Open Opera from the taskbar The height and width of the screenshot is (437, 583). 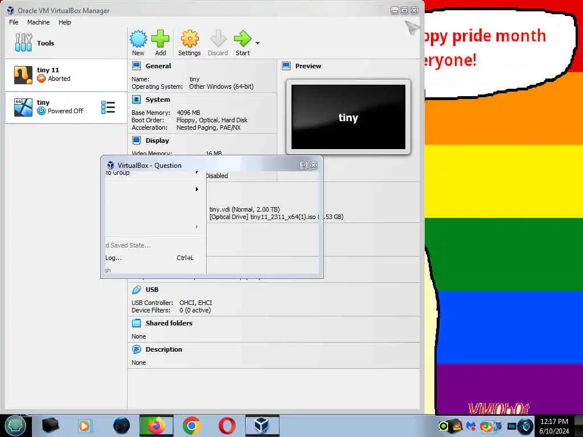coord(227,426)
